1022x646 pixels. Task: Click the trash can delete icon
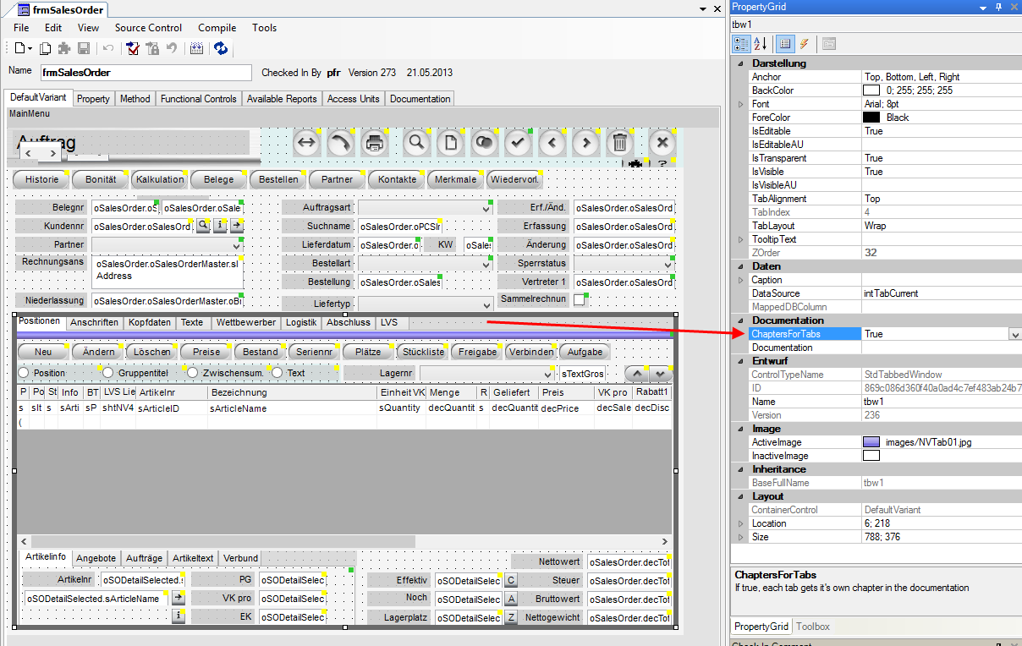[619, 143]
